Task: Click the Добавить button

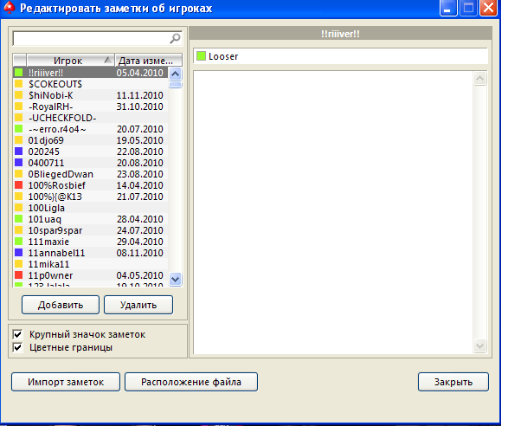Action: 61,305
